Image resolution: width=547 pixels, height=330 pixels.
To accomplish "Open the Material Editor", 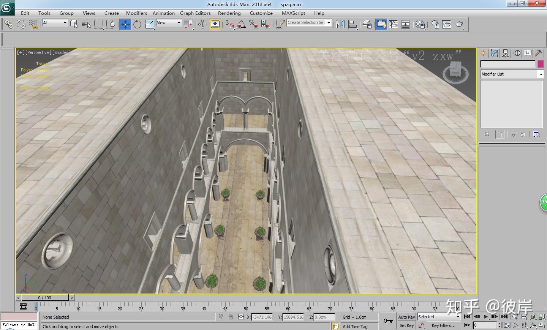I will tap(420, 24).
